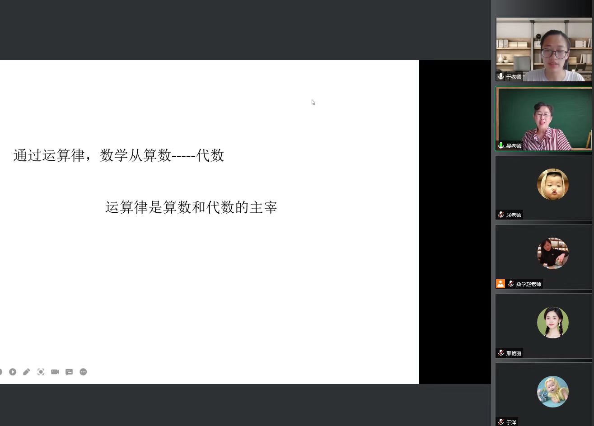Image resolution: width=594 pixels, height=426 pixels.
Task: Click the video camera icon in slide toolbar
Action: pos(55,372)
